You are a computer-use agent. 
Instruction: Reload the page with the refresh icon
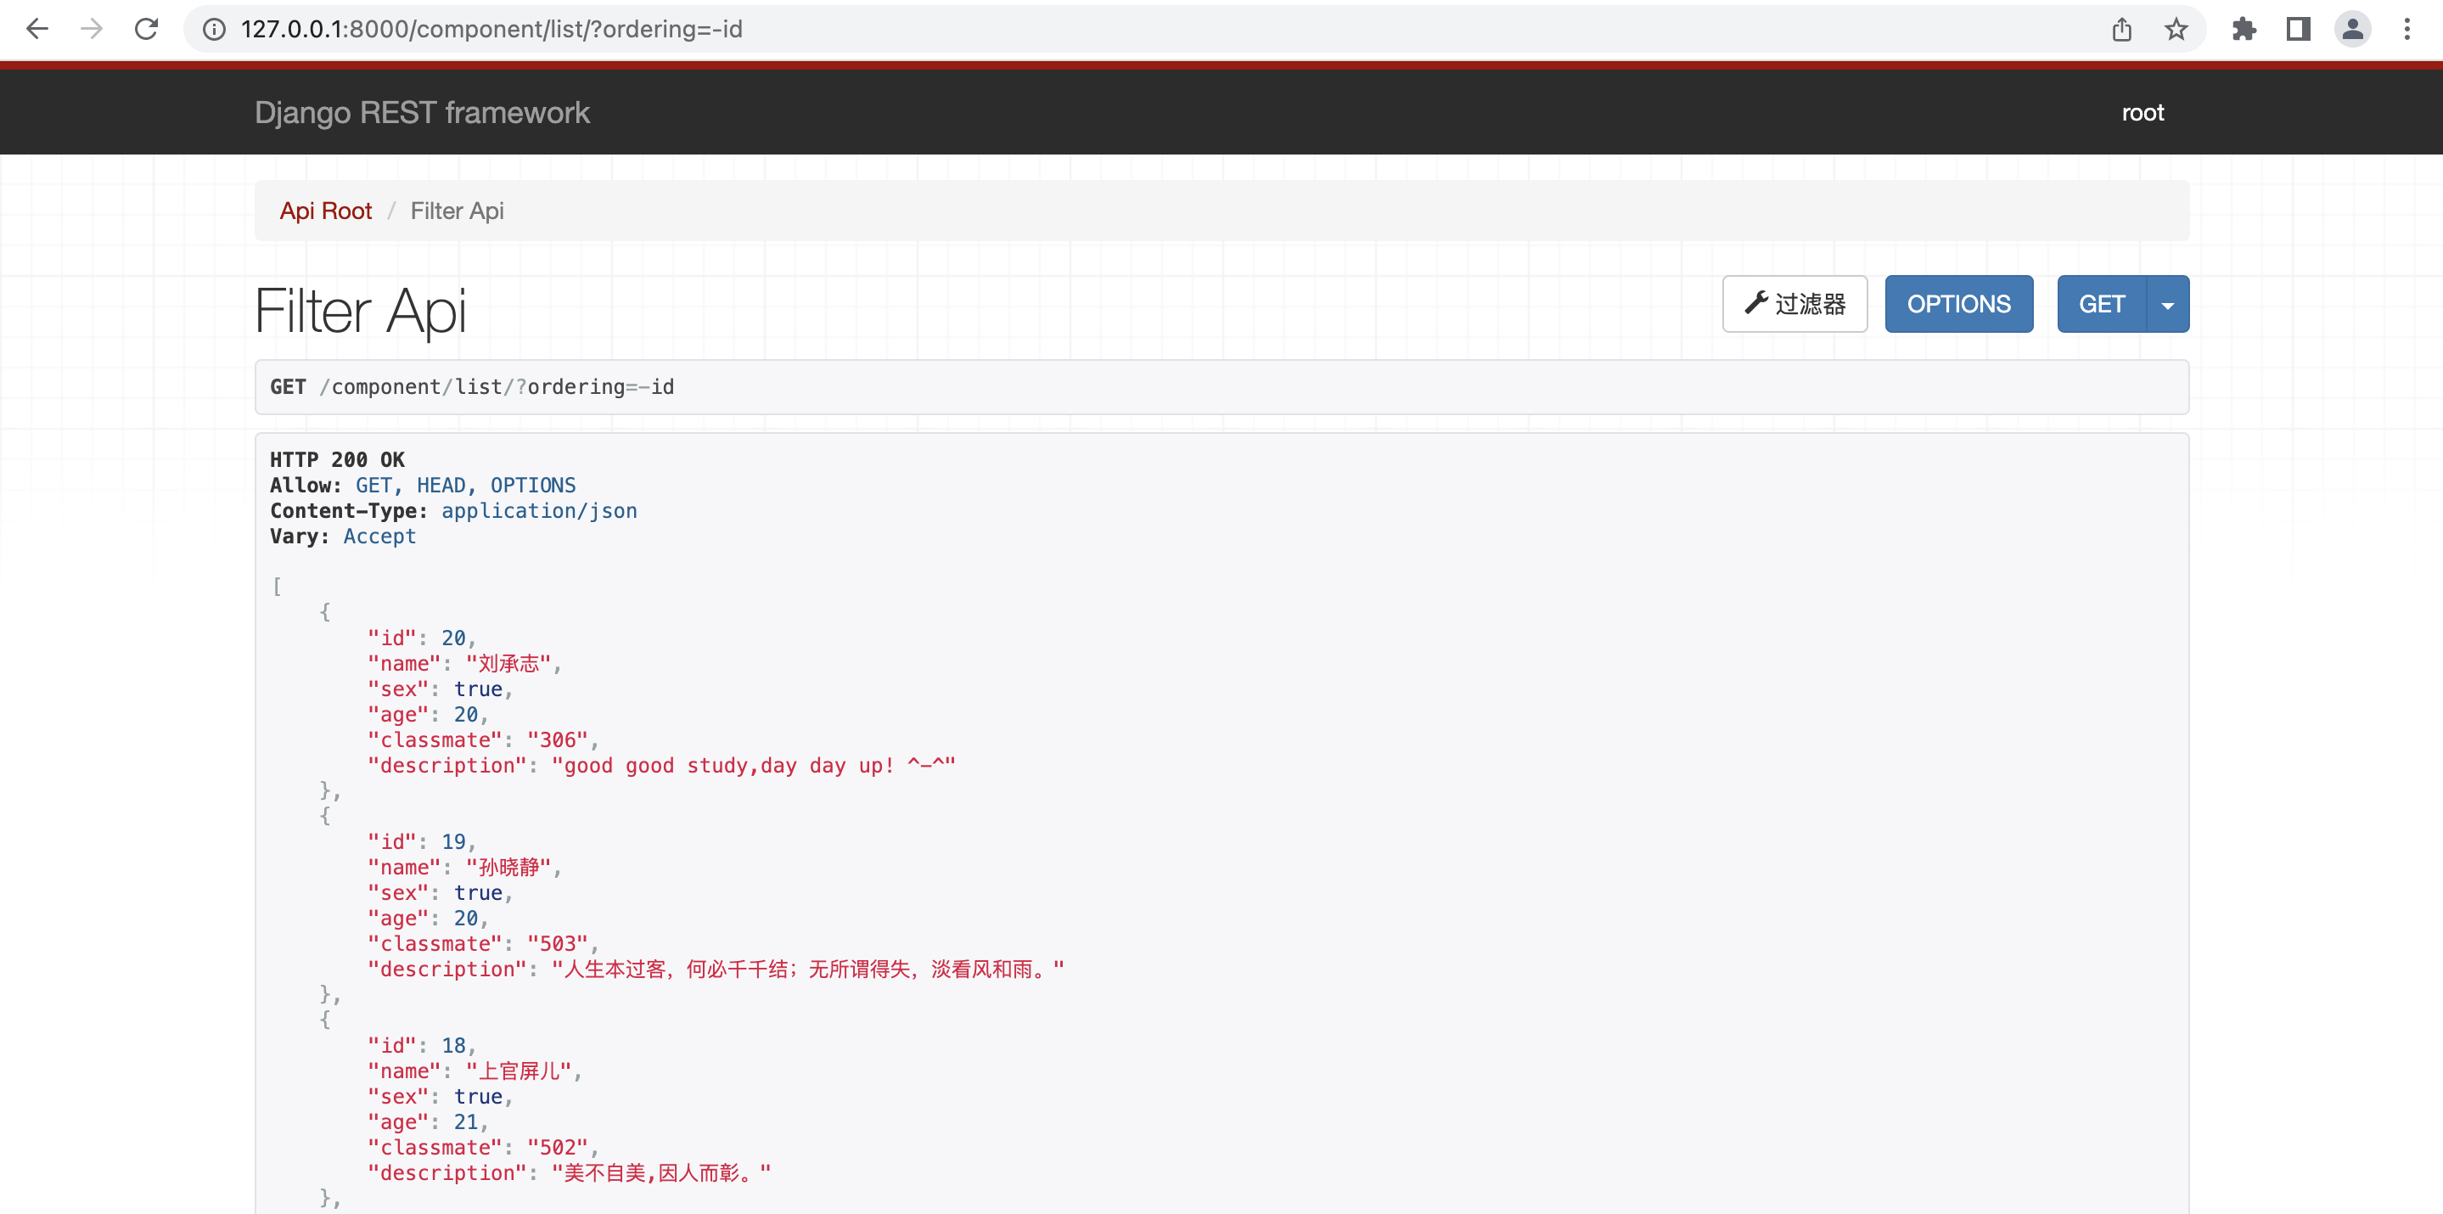146,30
